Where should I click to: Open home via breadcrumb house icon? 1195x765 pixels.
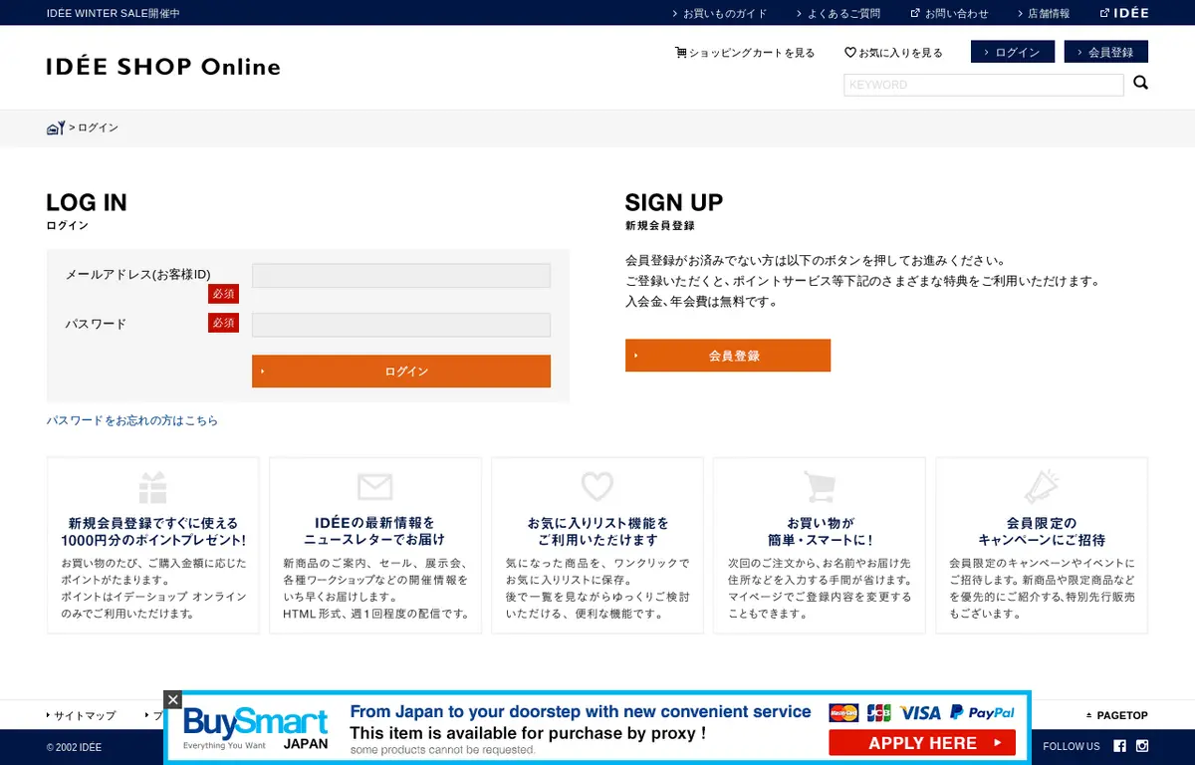[56, 127]
